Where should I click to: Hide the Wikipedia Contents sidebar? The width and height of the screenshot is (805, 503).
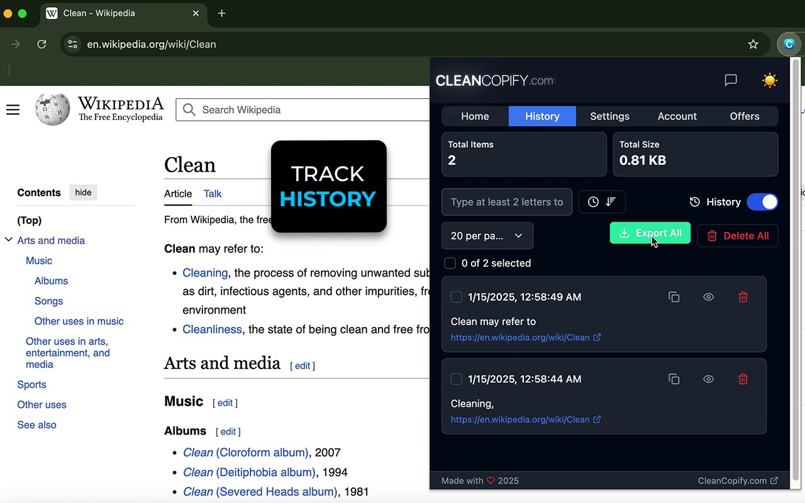pyautogui.click(x=83, y=192)
